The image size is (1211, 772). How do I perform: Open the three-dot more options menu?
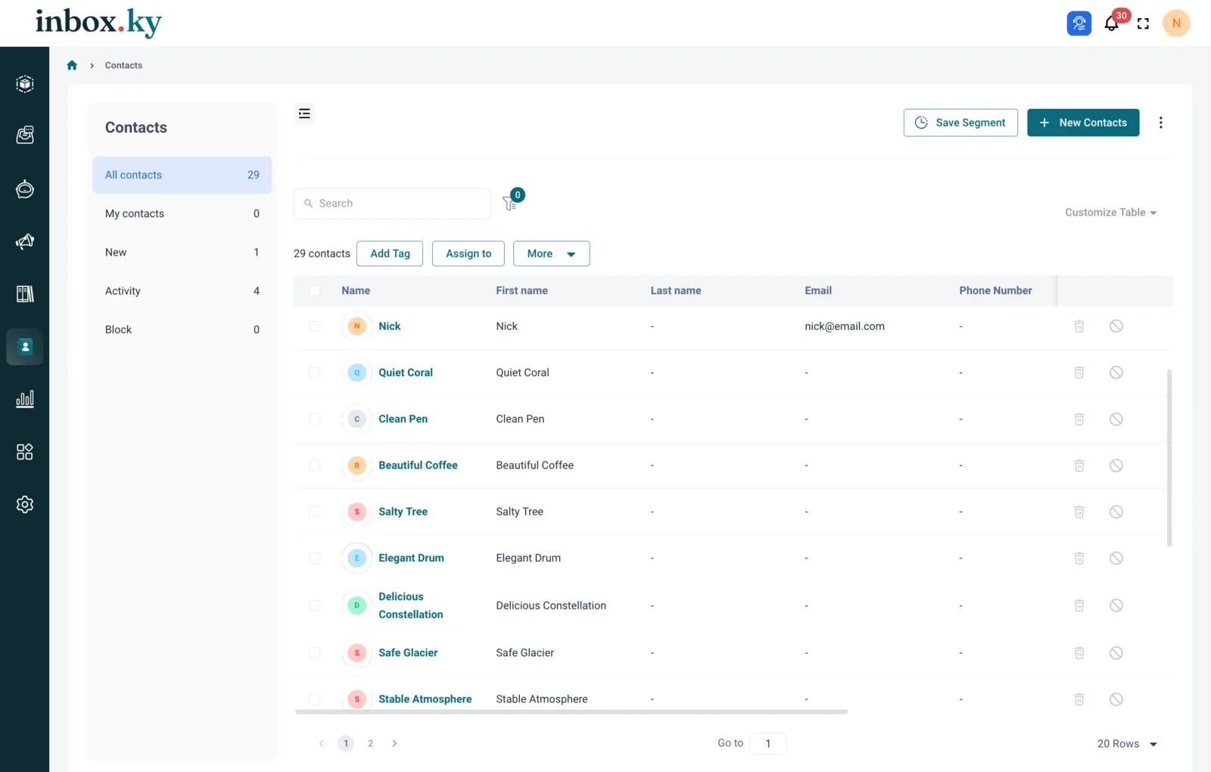click(1161, 123)
